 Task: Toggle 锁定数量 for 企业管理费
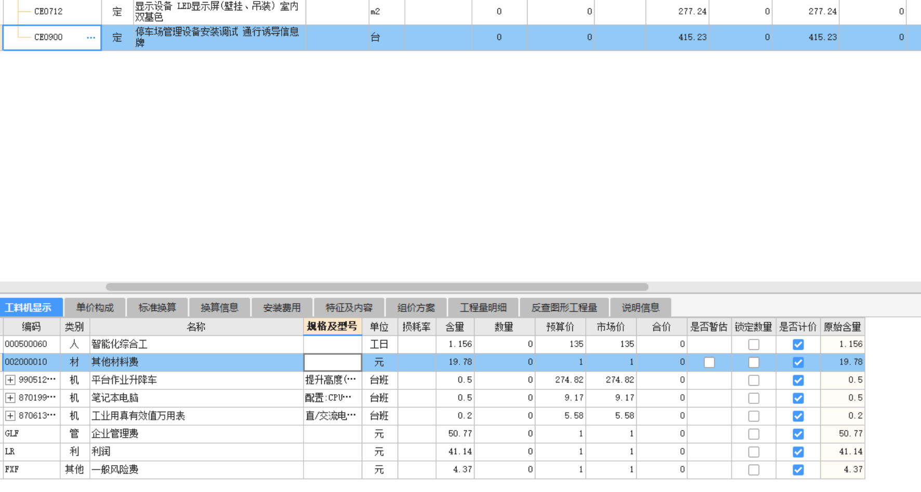[754, 434]
